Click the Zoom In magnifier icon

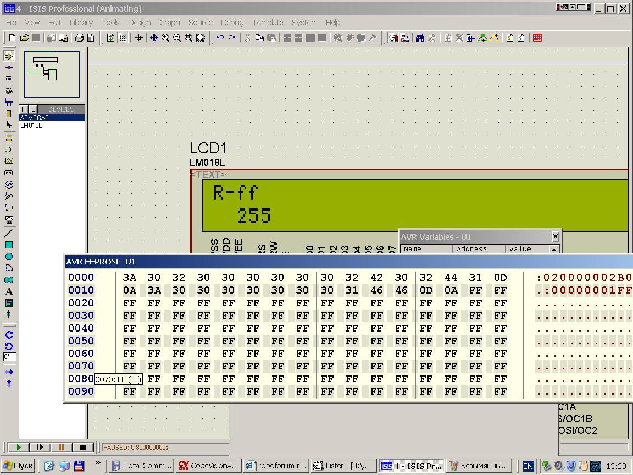click(x=165, y=38)
